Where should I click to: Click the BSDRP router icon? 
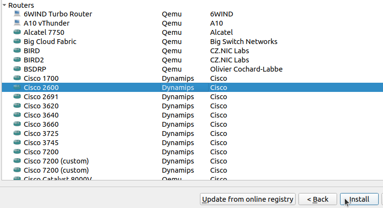click(x=17, y=69)
